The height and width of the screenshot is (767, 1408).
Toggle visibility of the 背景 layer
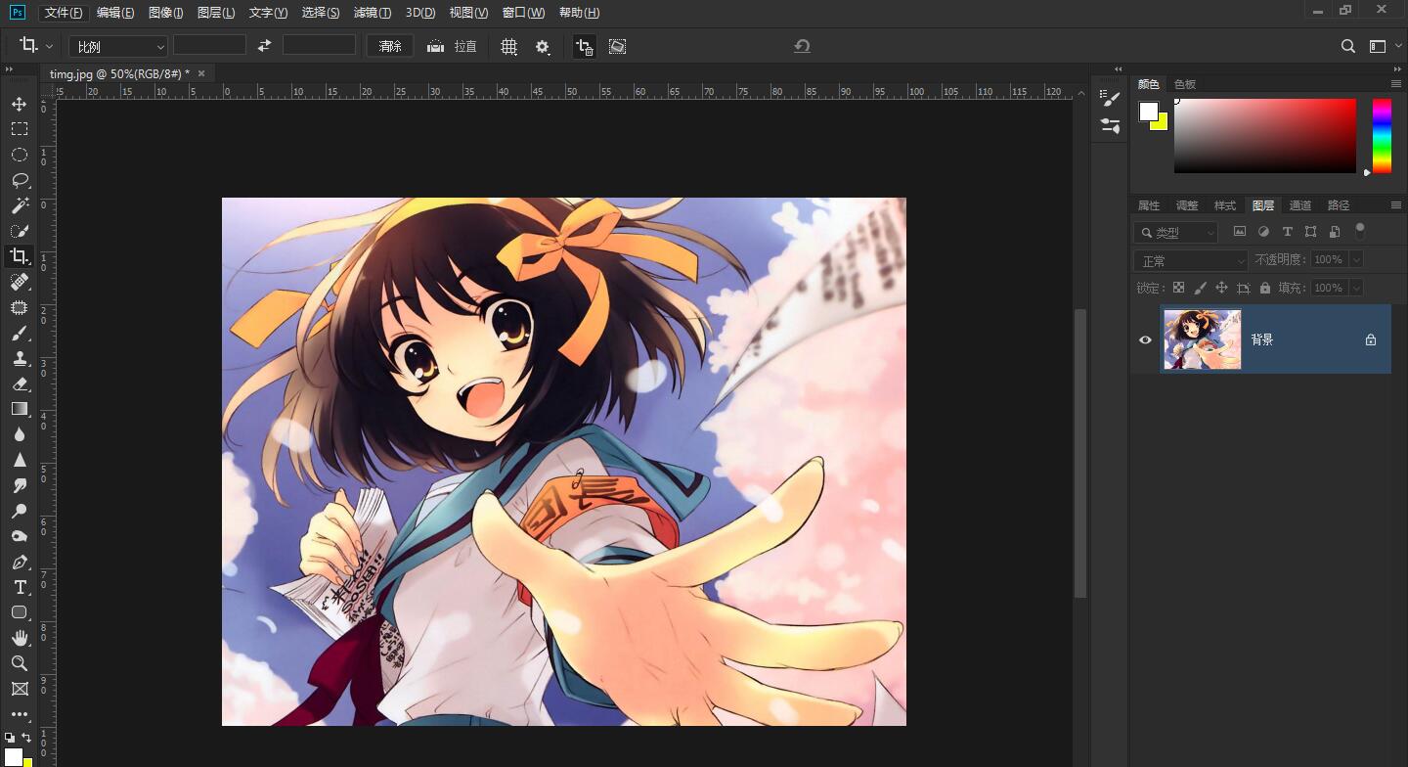(1145, 339)
